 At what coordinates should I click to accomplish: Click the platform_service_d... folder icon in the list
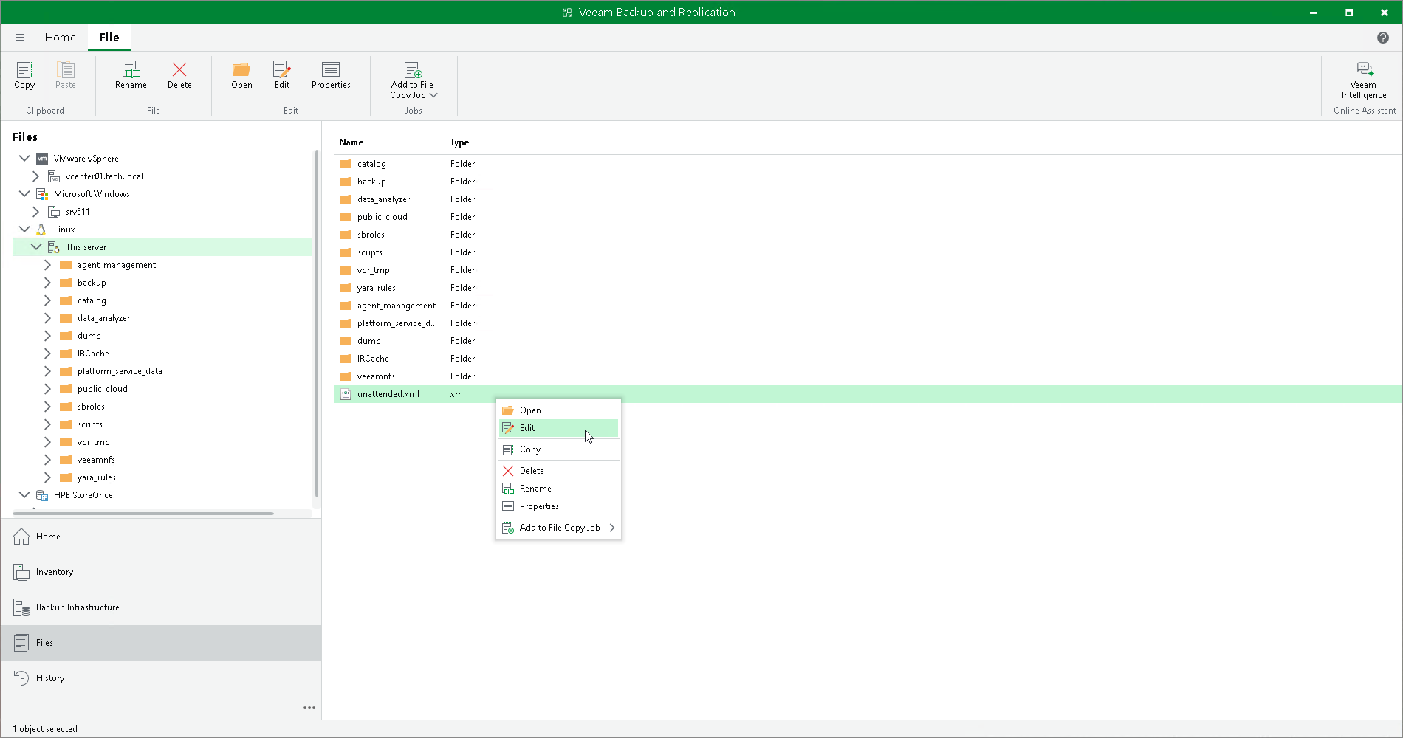pyautogui.click(x=346, y=323)
